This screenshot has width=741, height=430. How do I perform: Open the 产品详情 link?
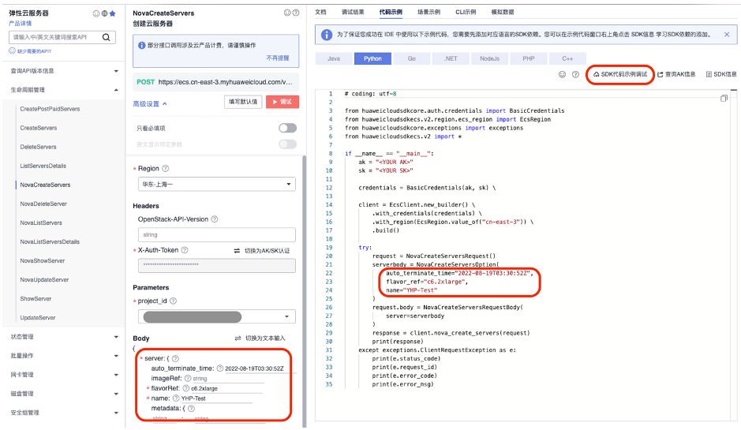point(21,23)
